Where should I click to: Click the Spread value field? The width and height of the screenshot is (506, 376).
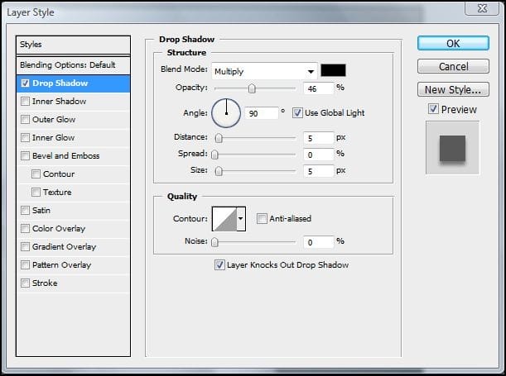[318, 155]
